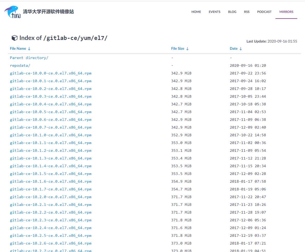
Task: Click the date 2017-12-19 03:37
Action: (248, 236)
